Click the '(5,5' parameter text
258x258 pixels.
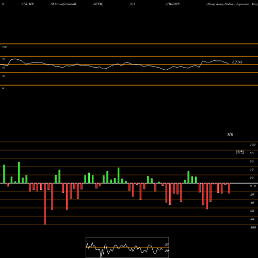tap(133, 4)
